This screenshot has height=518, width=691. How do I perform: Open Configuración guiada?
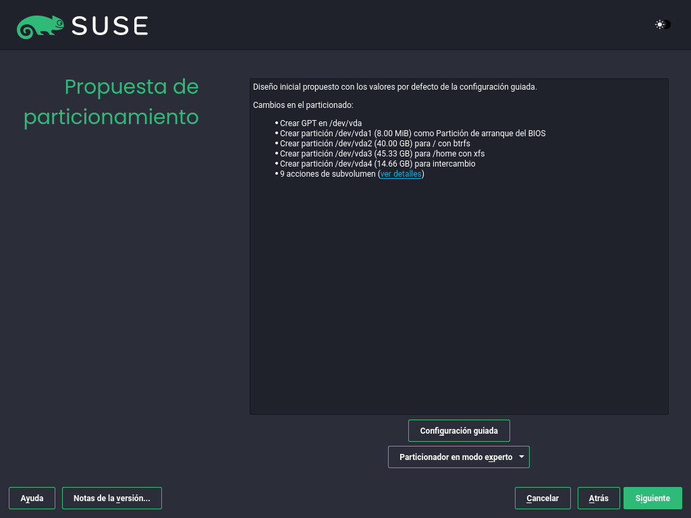(x=459, y=431)
